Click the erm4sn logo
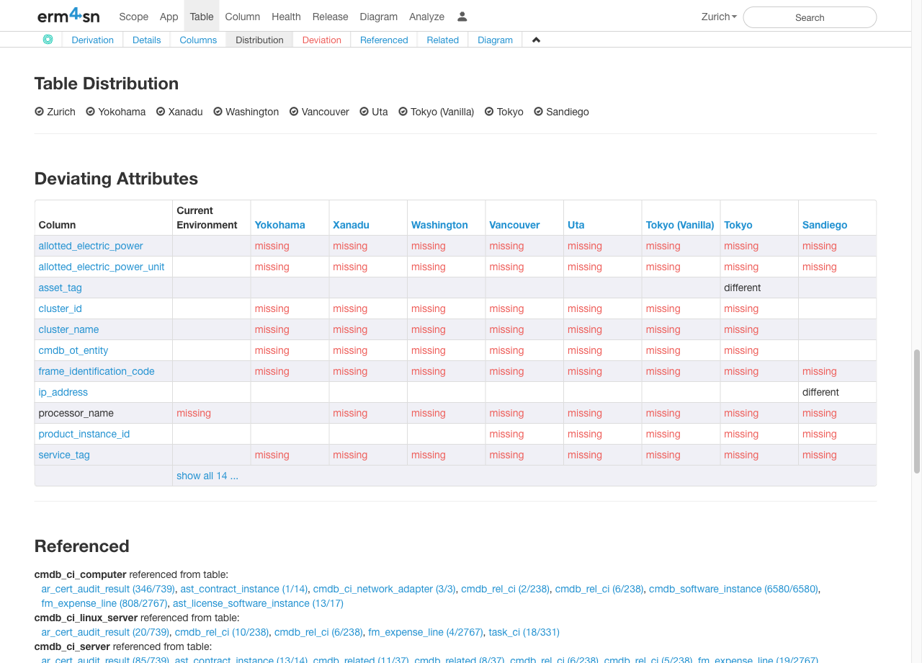Viewport: 922px width, 663px height. click(68, 16)
